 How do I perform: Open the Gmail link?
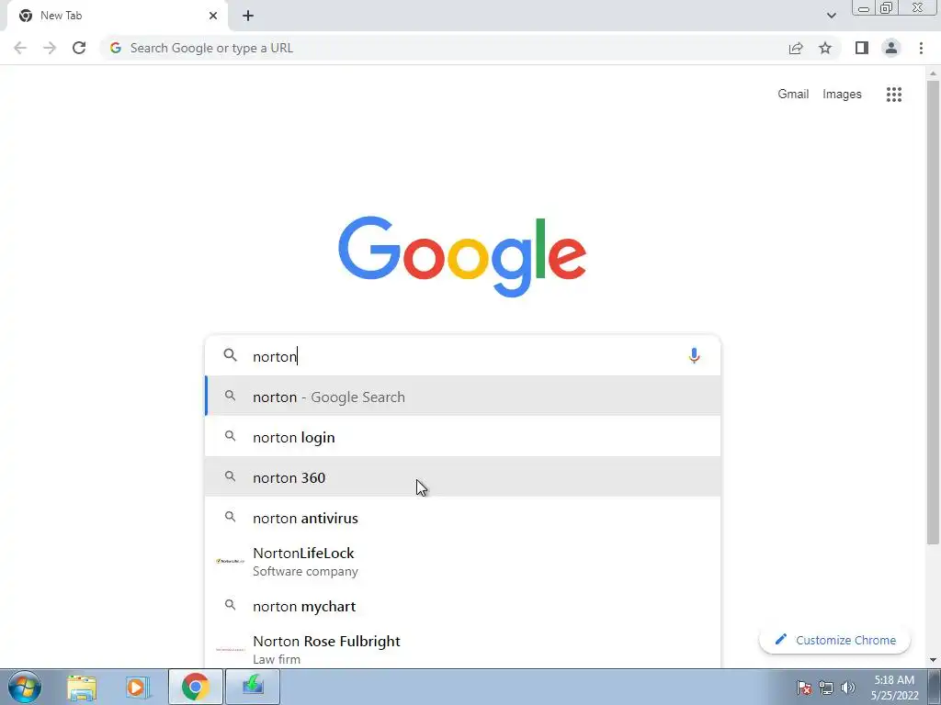click(x=793, y=95)
